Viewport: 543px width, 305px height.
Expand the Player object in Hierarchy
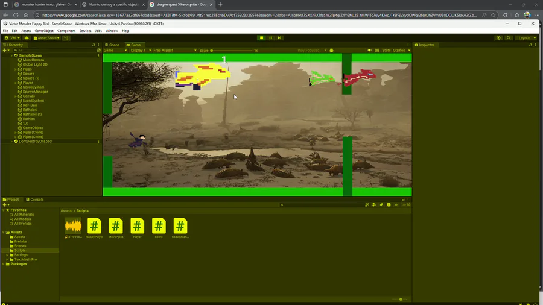pos(16,83)
